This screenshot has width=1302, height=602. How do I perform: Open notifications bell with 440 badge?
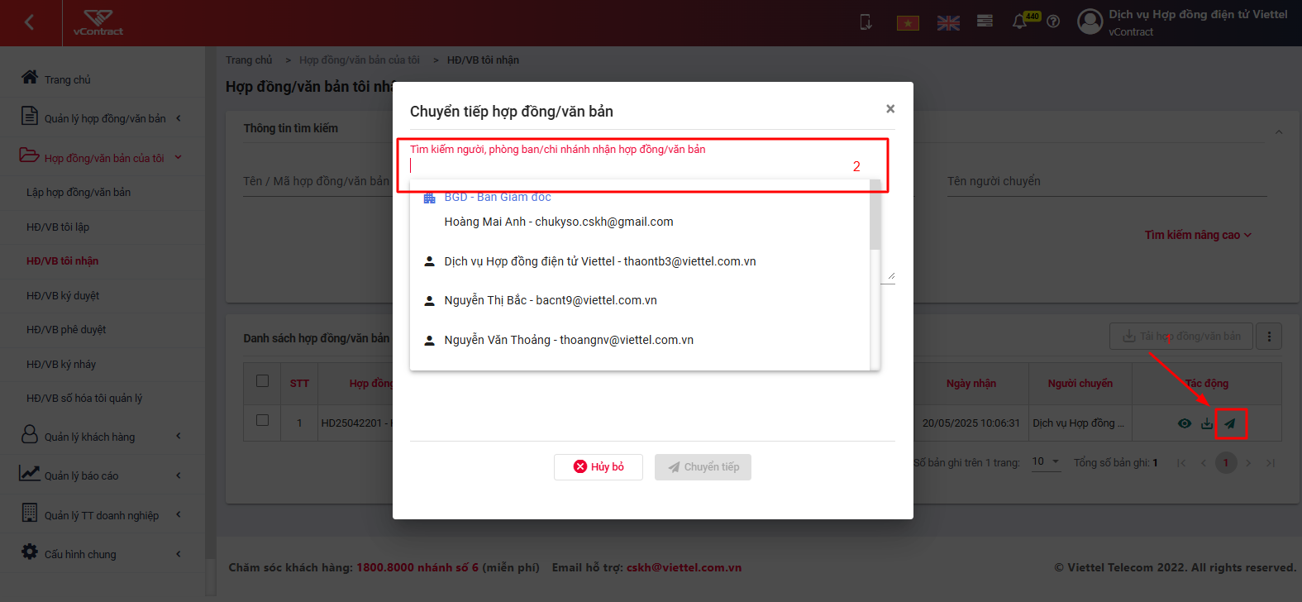tap(1020, 21)
